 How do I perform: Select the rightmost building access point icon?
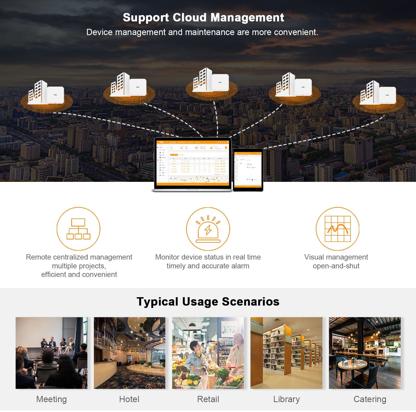pos(378,93)
